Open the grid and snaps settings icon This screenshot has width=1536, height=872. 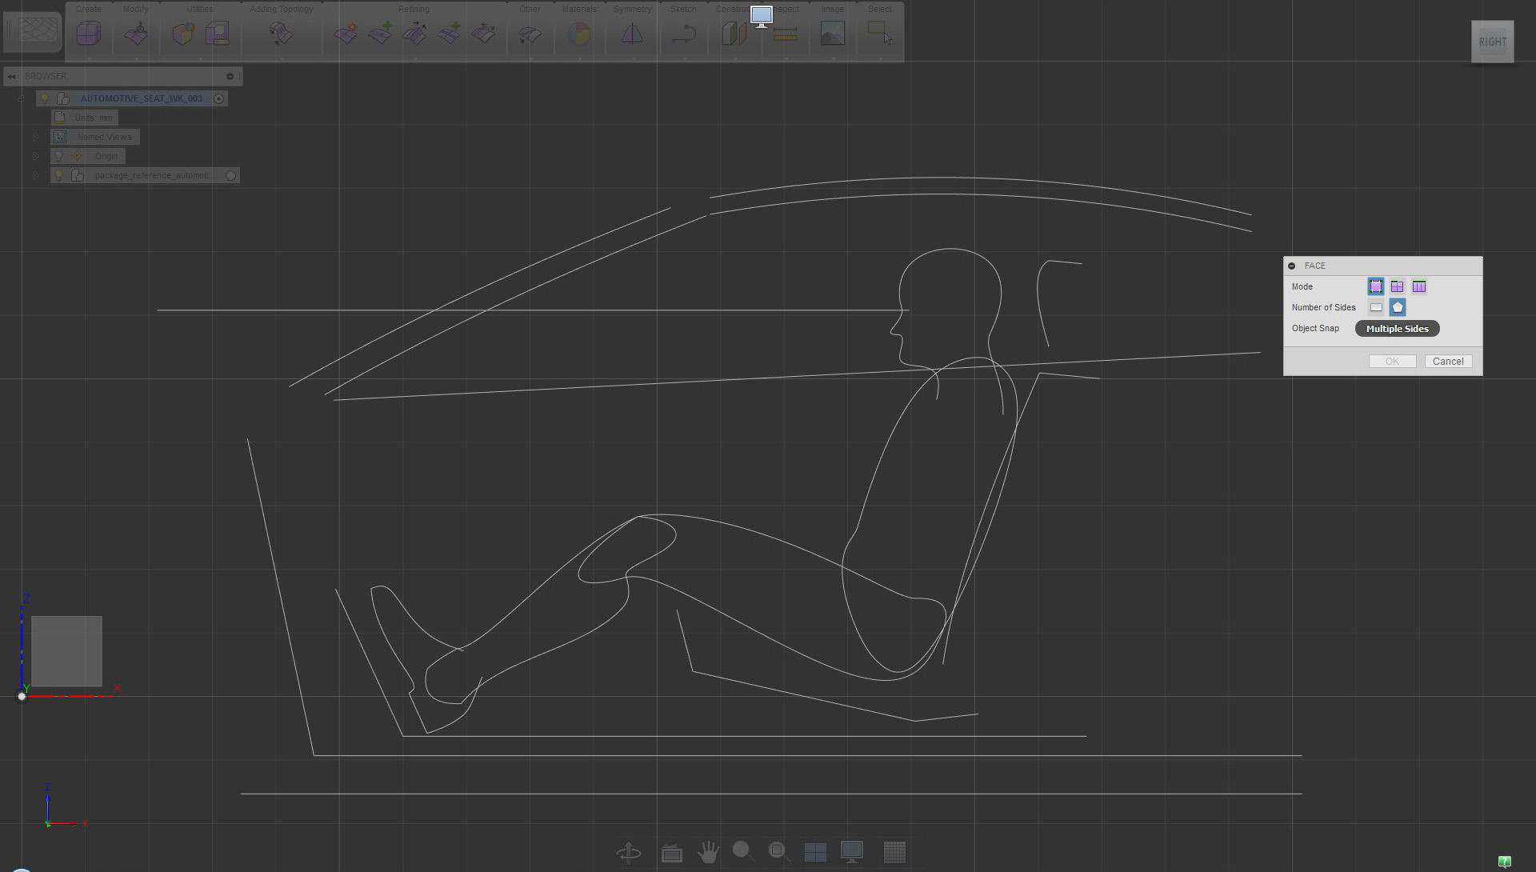point(894,852)
